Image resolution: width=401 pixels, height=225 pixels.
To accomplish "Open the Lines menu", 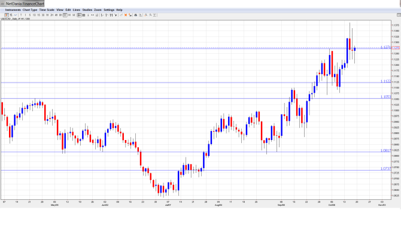I will 77,10.
